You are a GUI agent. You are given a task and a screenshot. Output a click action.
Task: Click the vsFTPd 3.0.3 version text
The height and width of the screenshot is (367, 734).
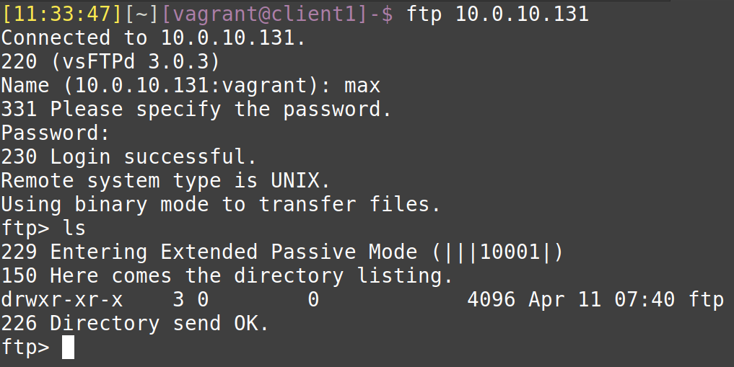135,61
